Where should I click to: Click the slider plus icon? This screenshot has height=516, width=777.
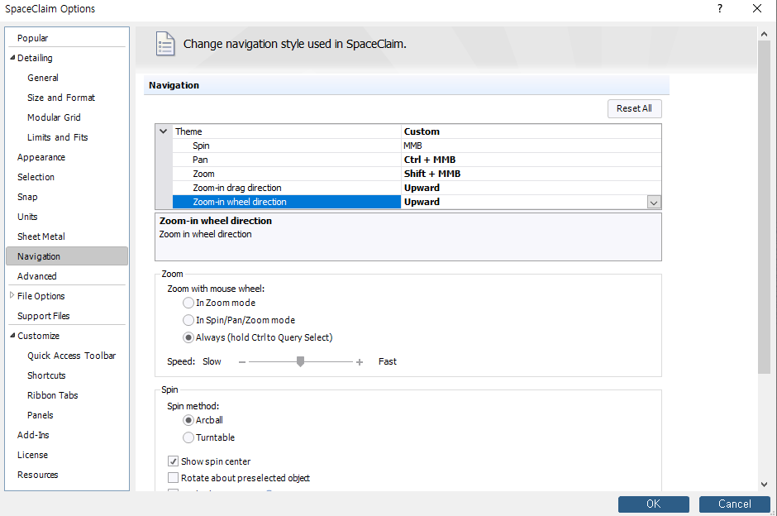(360, 362)
